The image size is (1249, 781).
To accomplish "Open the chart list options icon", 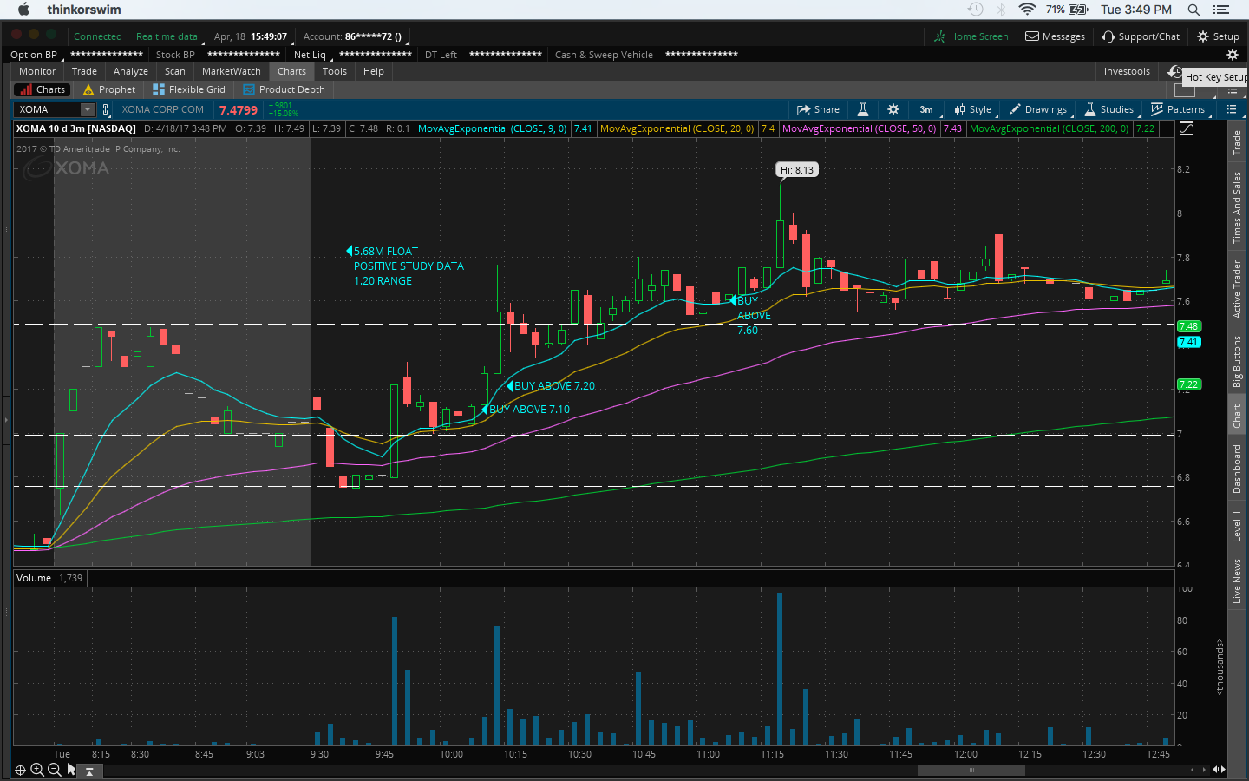I will pos(1232,109).
